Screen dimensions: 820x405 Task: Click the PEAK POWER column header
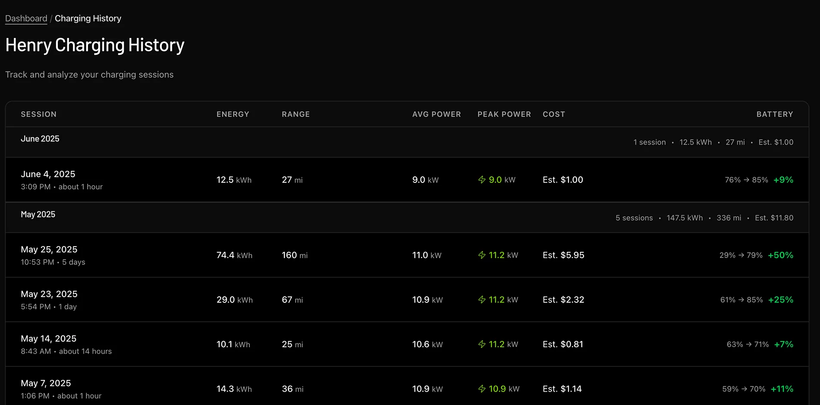[504, 114]
